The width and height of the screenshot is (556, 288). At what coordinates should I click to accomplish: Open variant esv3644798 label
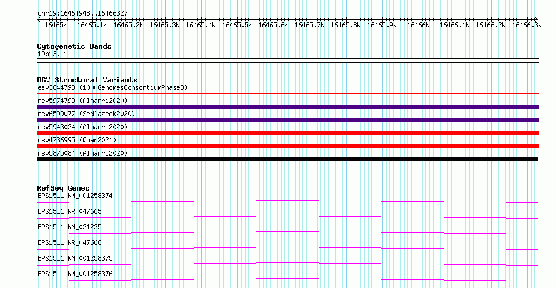pos(112,87)
